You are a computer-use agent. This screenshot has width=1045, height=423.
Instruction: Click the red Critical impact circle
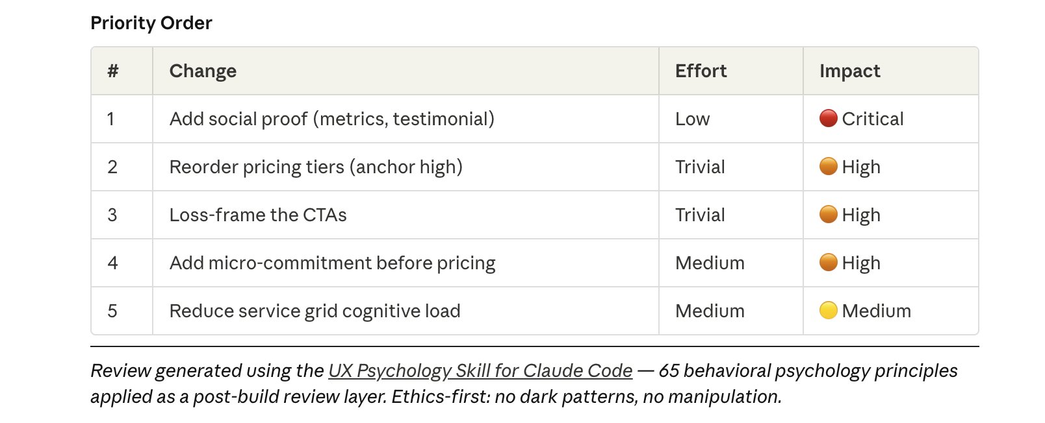[828, 119]
